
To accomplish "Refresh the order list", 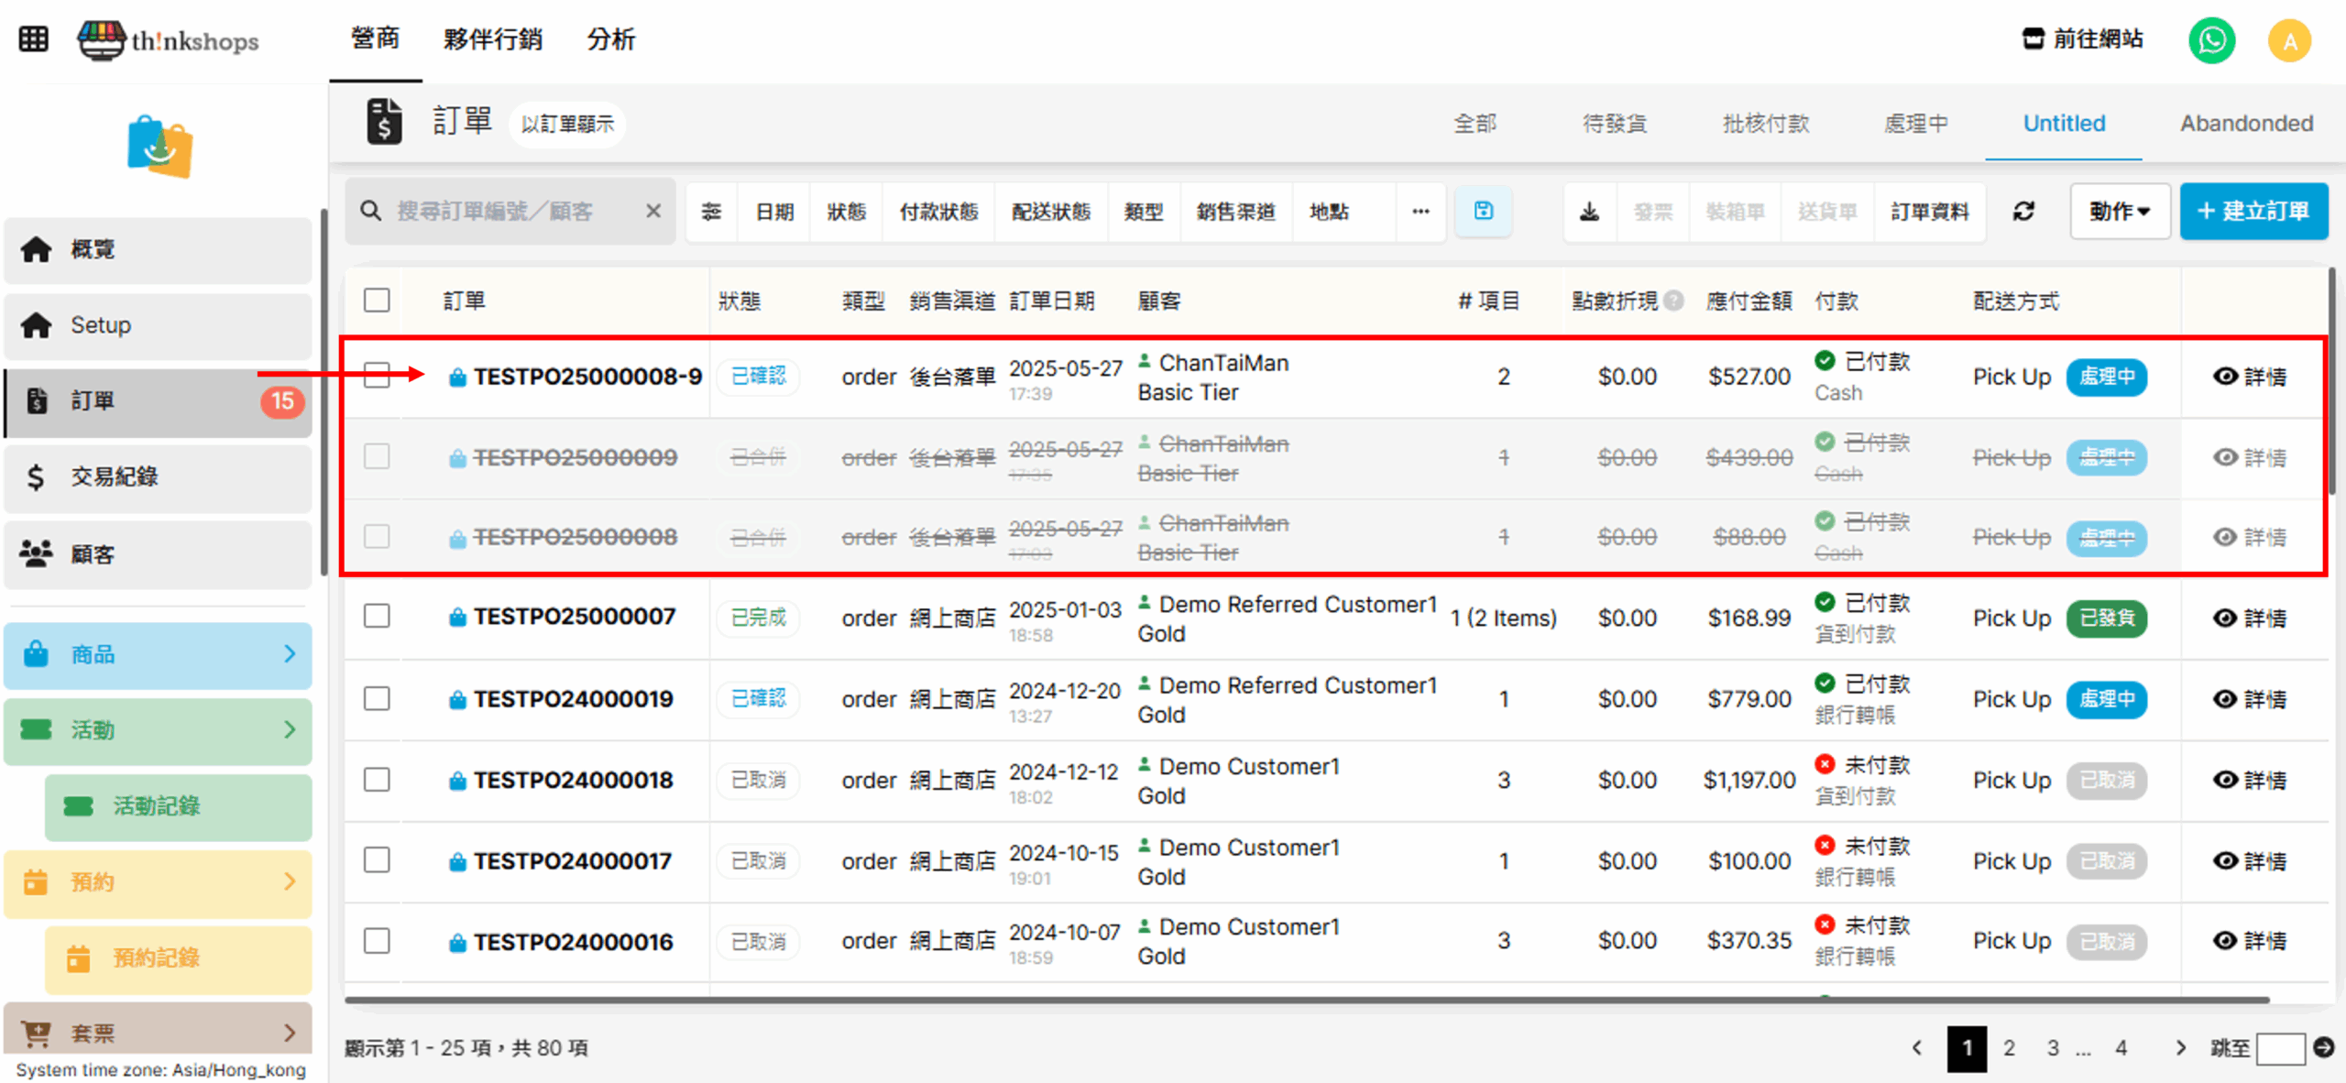I will pos(2023,212).
